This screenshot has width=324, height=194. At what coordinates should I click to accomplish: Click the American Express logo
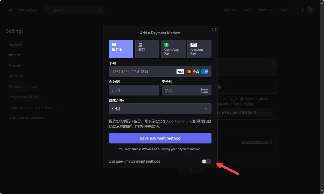click(205, 72)
